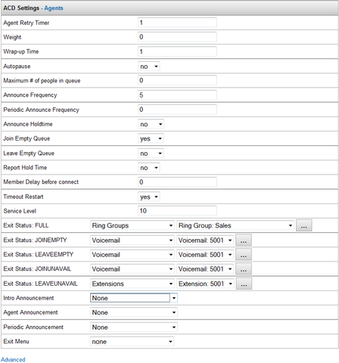The height and width of the screenshot is (363, 339).
Task: Select the Ring Group: Sales destination dropdown
Action: coord(235,225)
